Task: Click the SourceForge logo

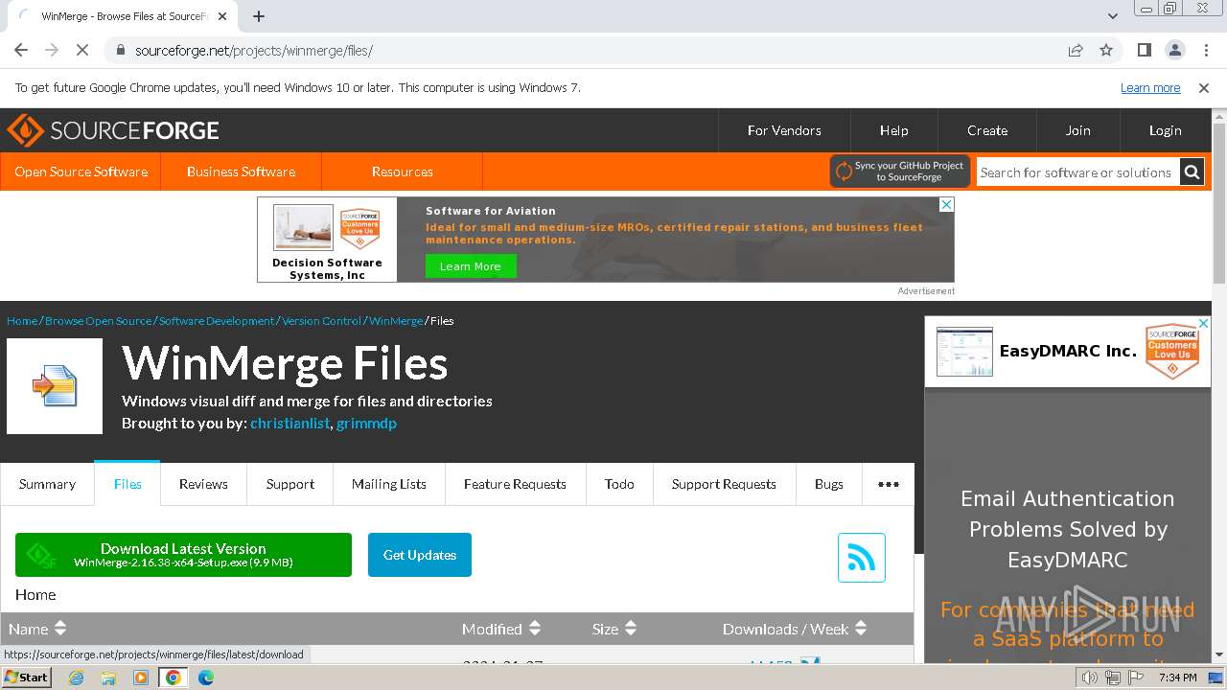Action: pos(113,130)
